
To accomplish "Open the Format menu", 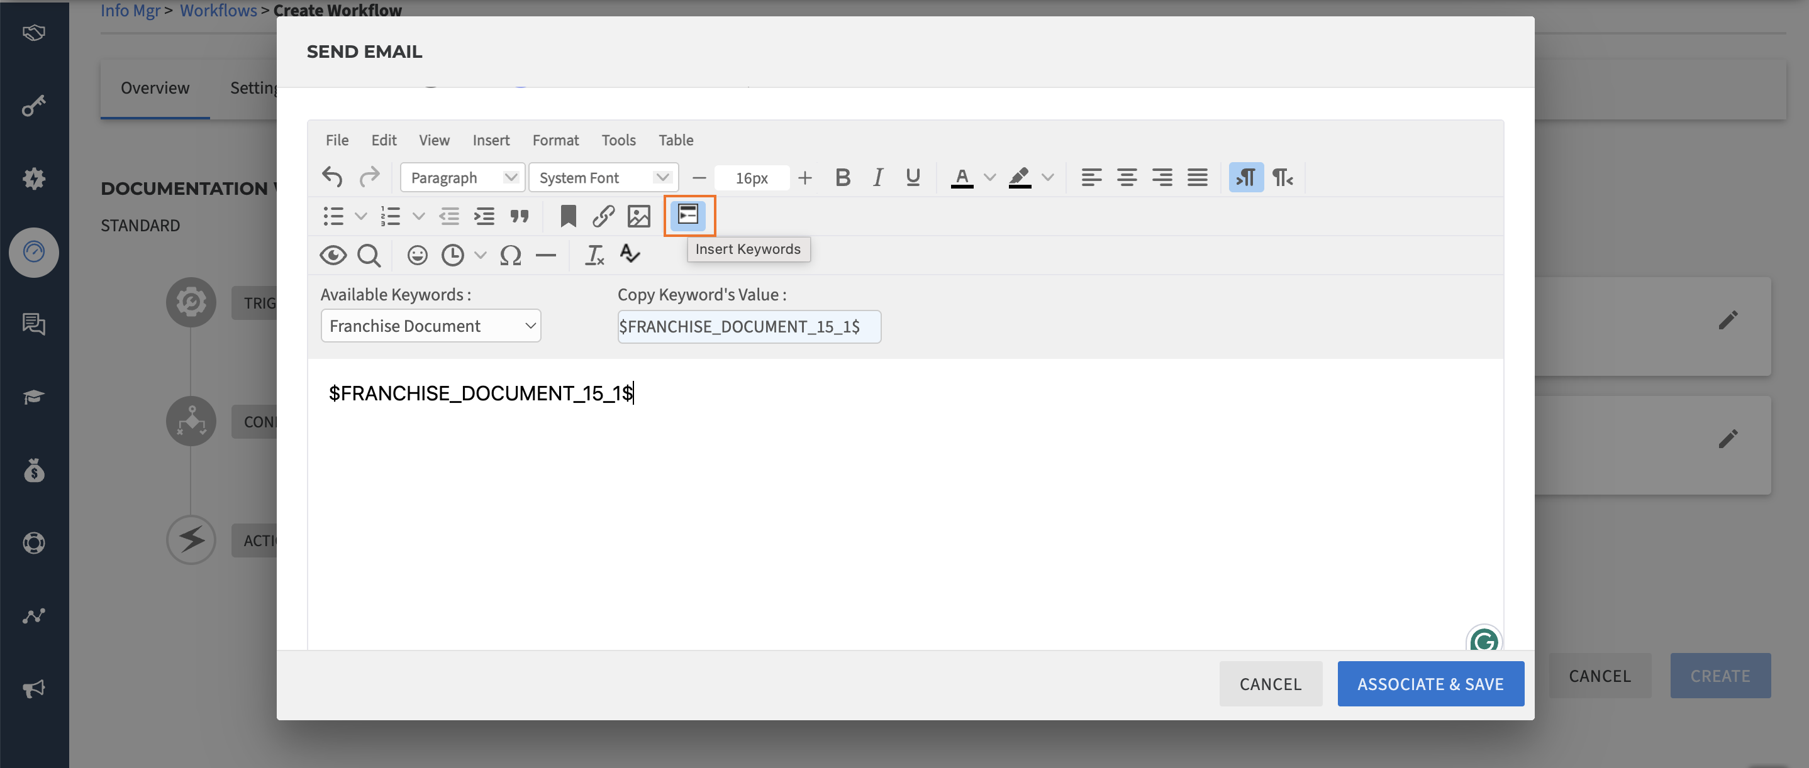I will pos(555,140).
